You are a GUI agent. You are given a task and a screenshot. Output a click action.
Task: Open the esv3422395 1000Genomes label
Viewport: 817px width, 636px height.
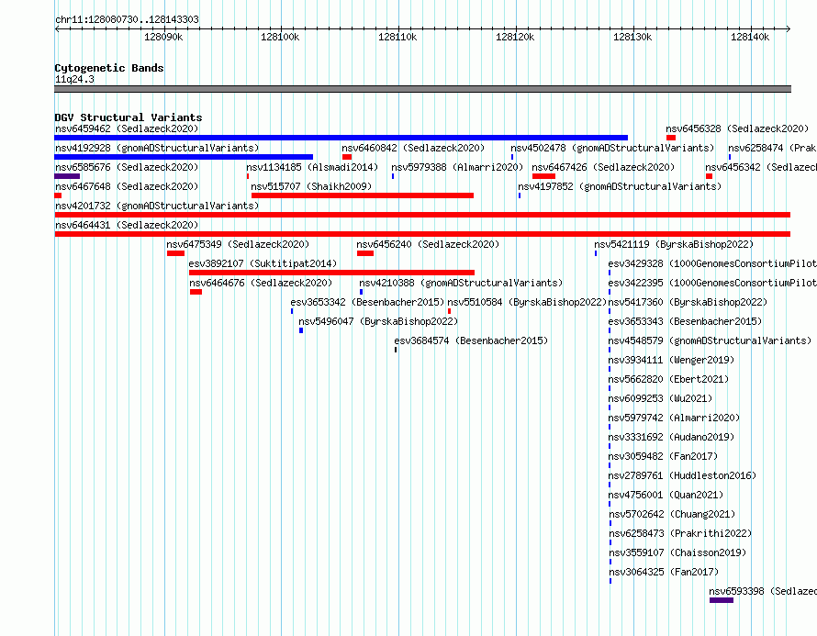coord(712,283)
